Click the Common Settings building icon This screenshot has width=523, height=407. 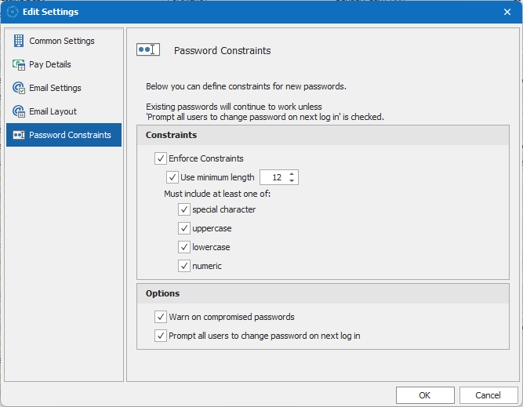(19, 41)
